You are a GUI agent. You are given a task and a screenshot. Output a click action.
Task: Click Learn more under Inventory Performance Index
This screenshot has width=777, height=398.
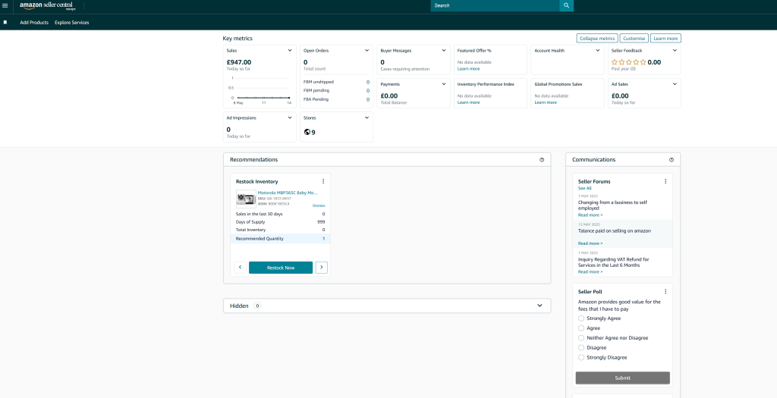468,102
